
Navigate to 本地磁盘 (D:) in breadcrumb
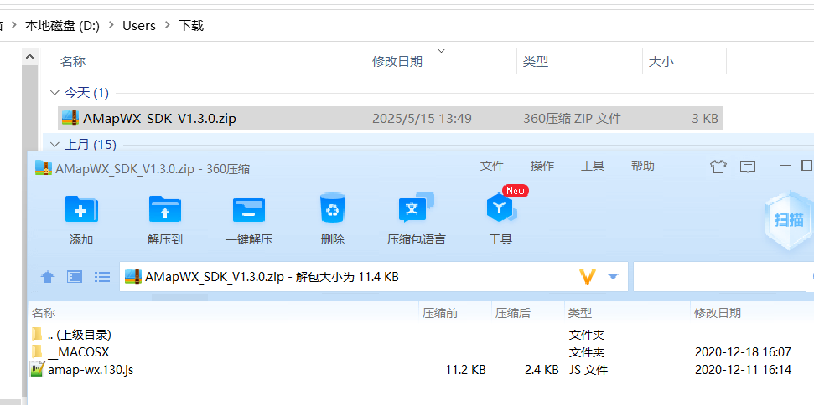click(x=62, y=25)
